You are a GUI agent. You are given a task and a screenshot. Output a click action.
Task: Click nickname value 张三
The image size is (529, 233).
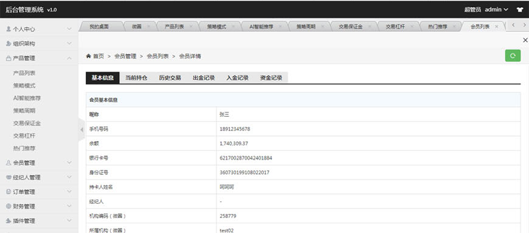(225, 114)
